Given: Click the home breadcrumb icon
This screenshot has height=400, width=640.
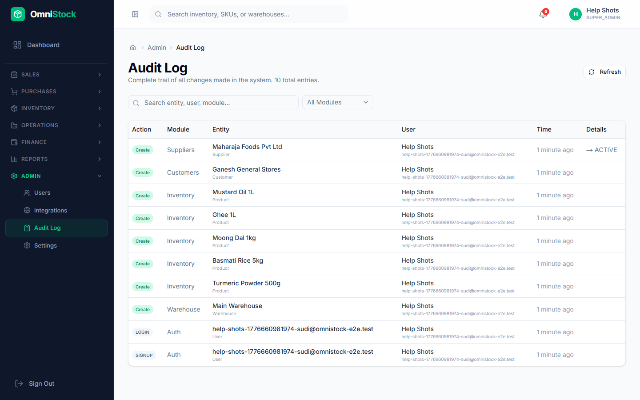Looking at the screenshot, I should tap(133, 48).
